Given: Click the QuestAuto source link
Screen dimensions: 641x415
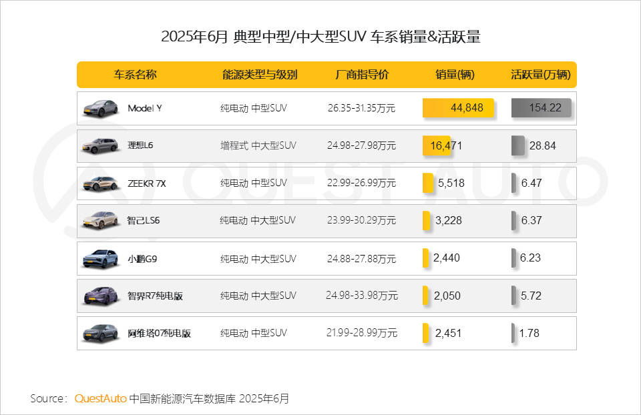Looking at the screenshot, I should click(100, 399).
